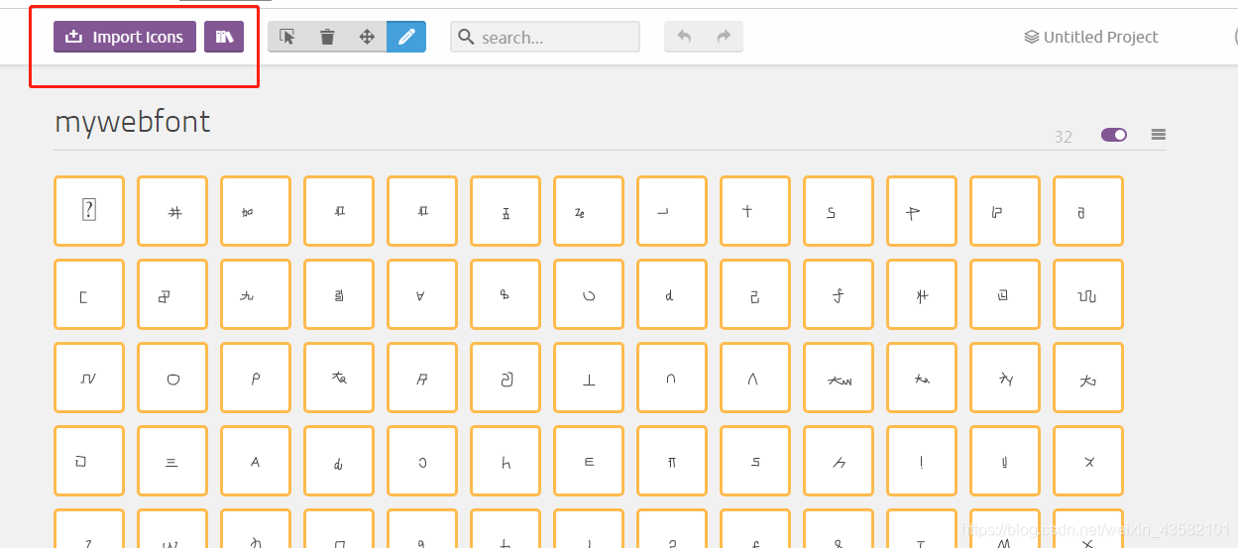Screen dimensions: 1238x548
Task: Select the perpendicular (⊥) glyph
Action: point(589,378)
